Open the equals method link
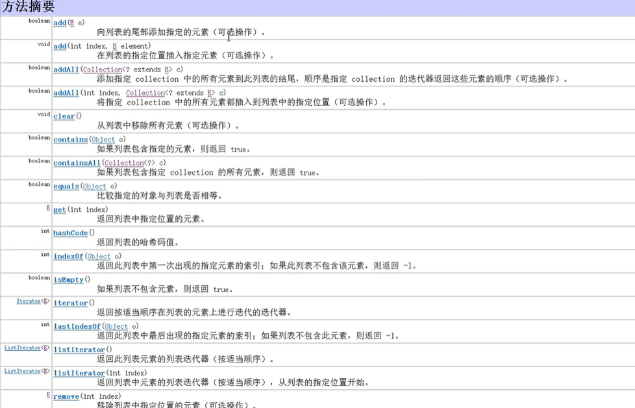 [x=66, y=186]
